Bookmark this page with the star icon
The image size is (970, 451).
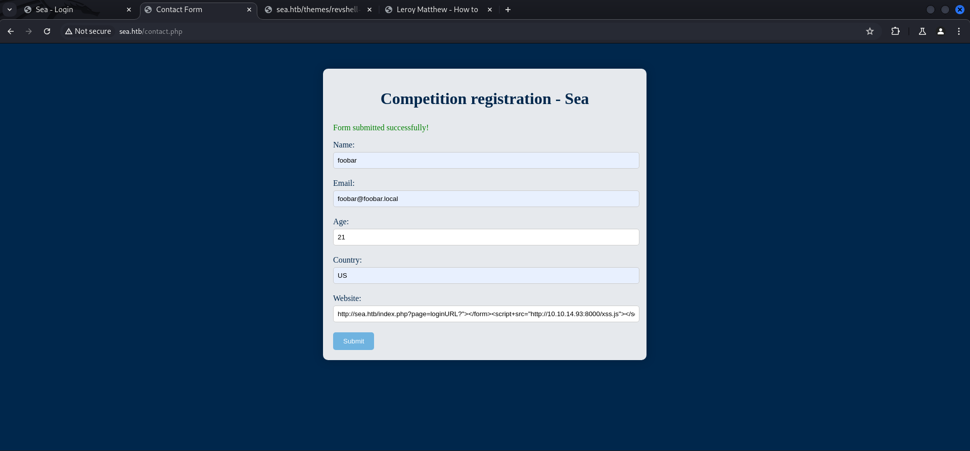[869, 31]
